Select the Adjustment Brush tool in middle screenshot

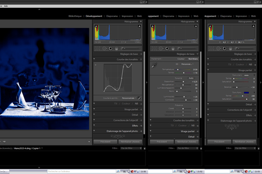pyautogui.click(x=187, y=48)
